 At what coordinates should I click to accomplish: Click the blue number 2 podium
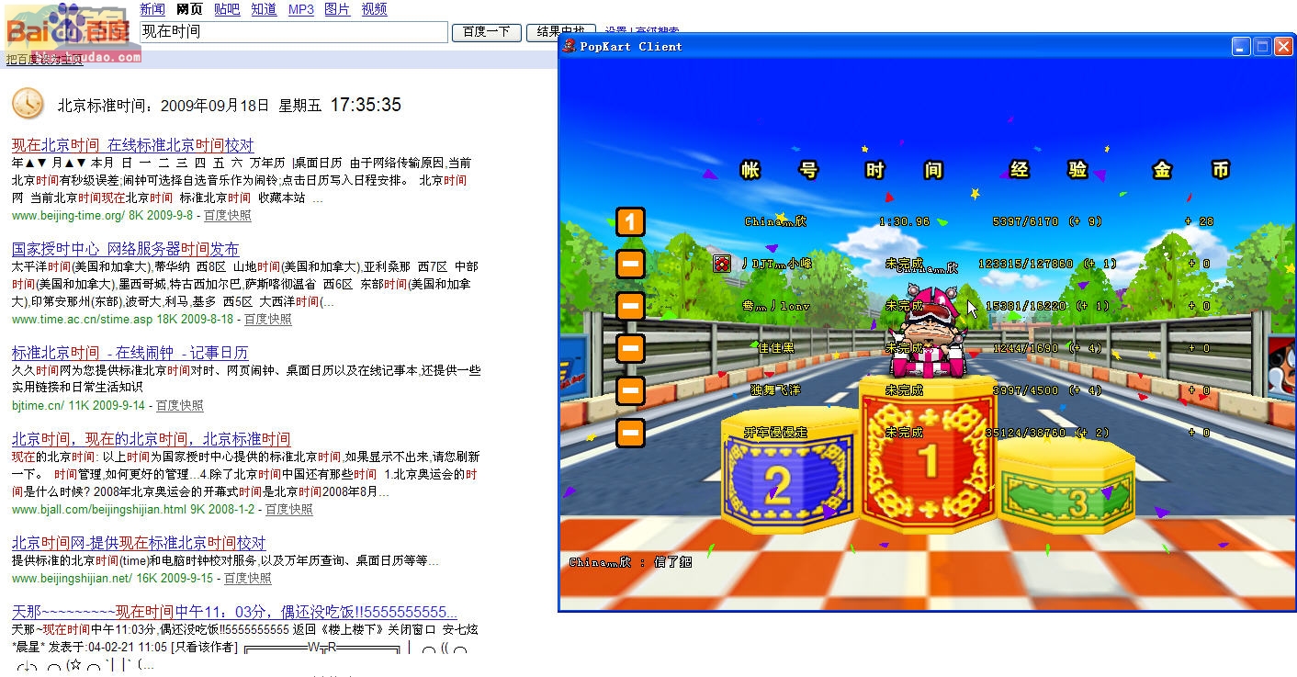click(x=790, y=470)
